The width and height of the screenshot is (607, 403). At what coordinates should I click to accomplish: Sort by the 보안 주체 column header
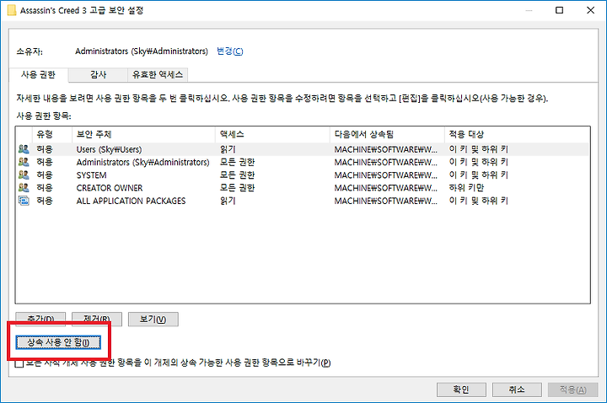(x=143, y=134)
